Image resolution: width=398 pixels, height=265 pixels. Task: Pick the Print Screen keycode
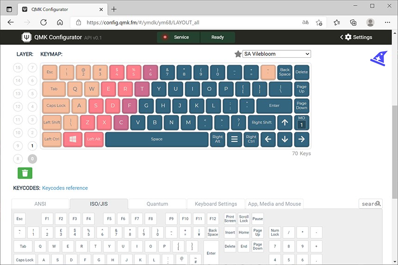coord(230,219)
